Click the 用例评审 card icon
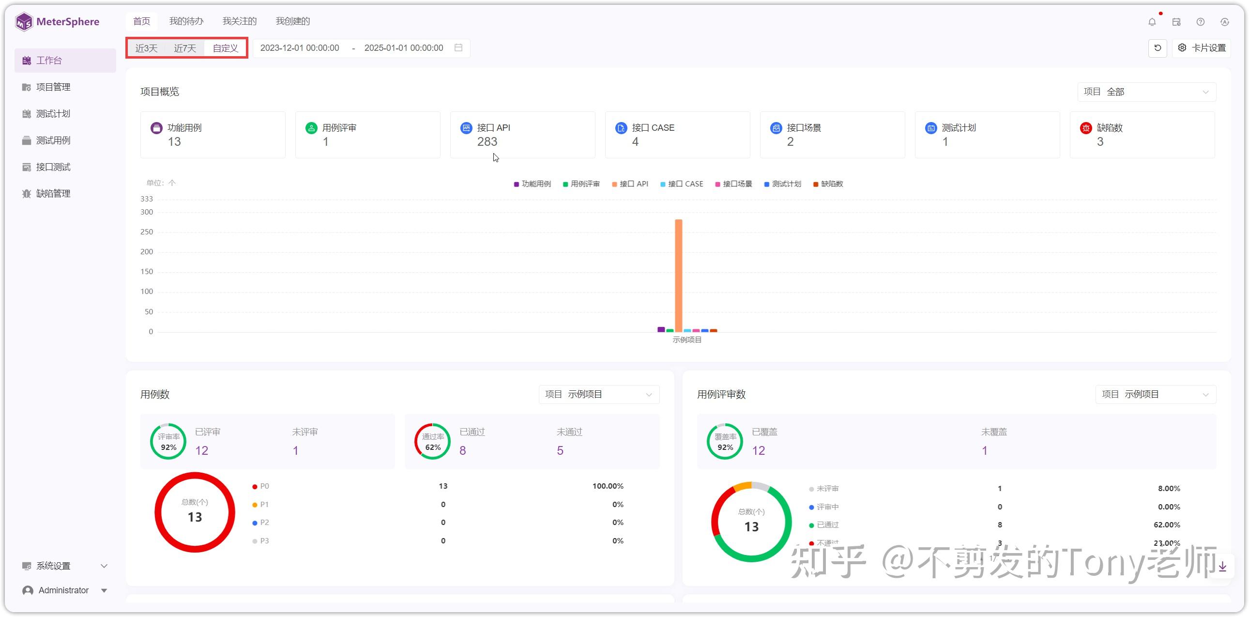This screenshot has height=617, width=1249. [311, 128]
